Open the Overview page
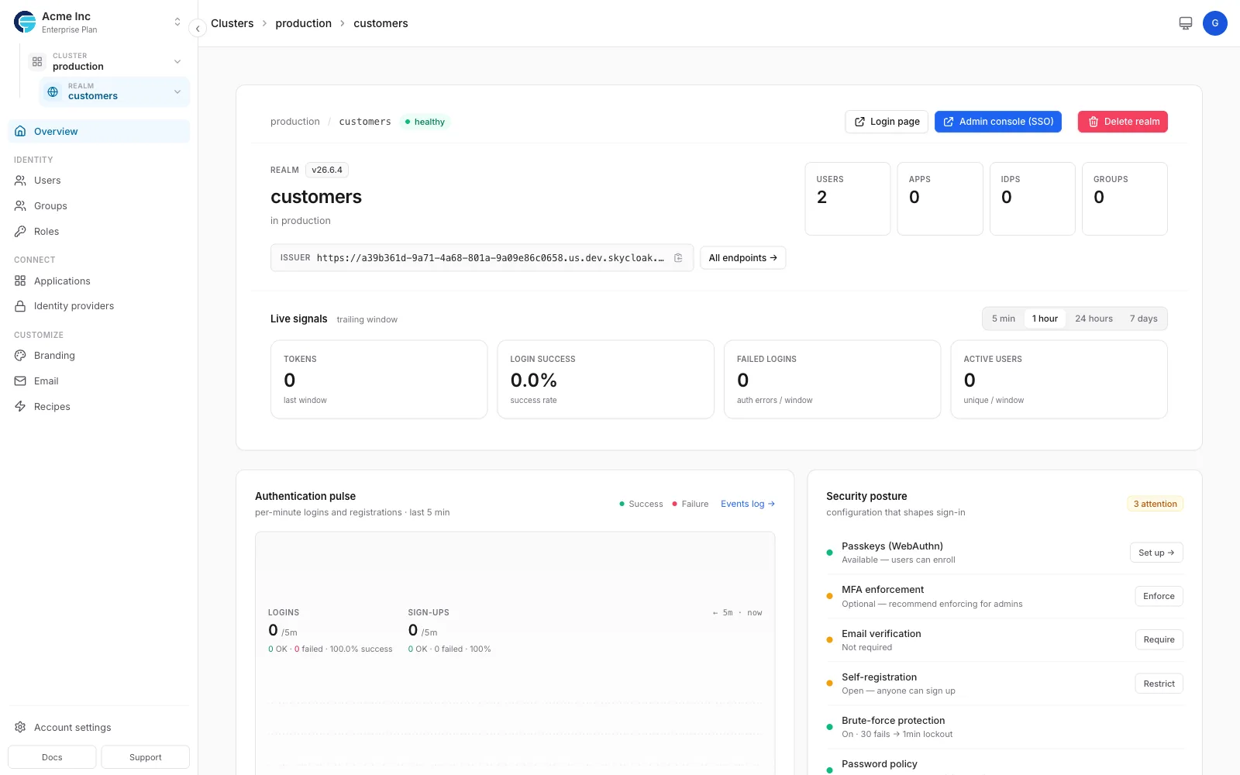1240x775 pixels. pos(98,131)
